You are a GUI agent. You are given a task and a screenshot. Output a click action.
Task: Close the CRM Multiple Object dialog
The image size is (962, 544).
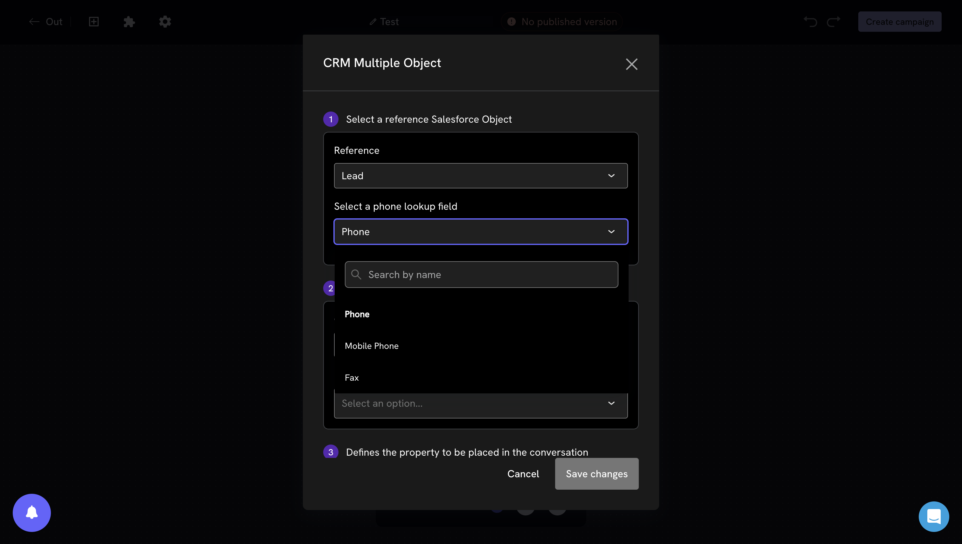pyautogui.click(x=632, y=64)
